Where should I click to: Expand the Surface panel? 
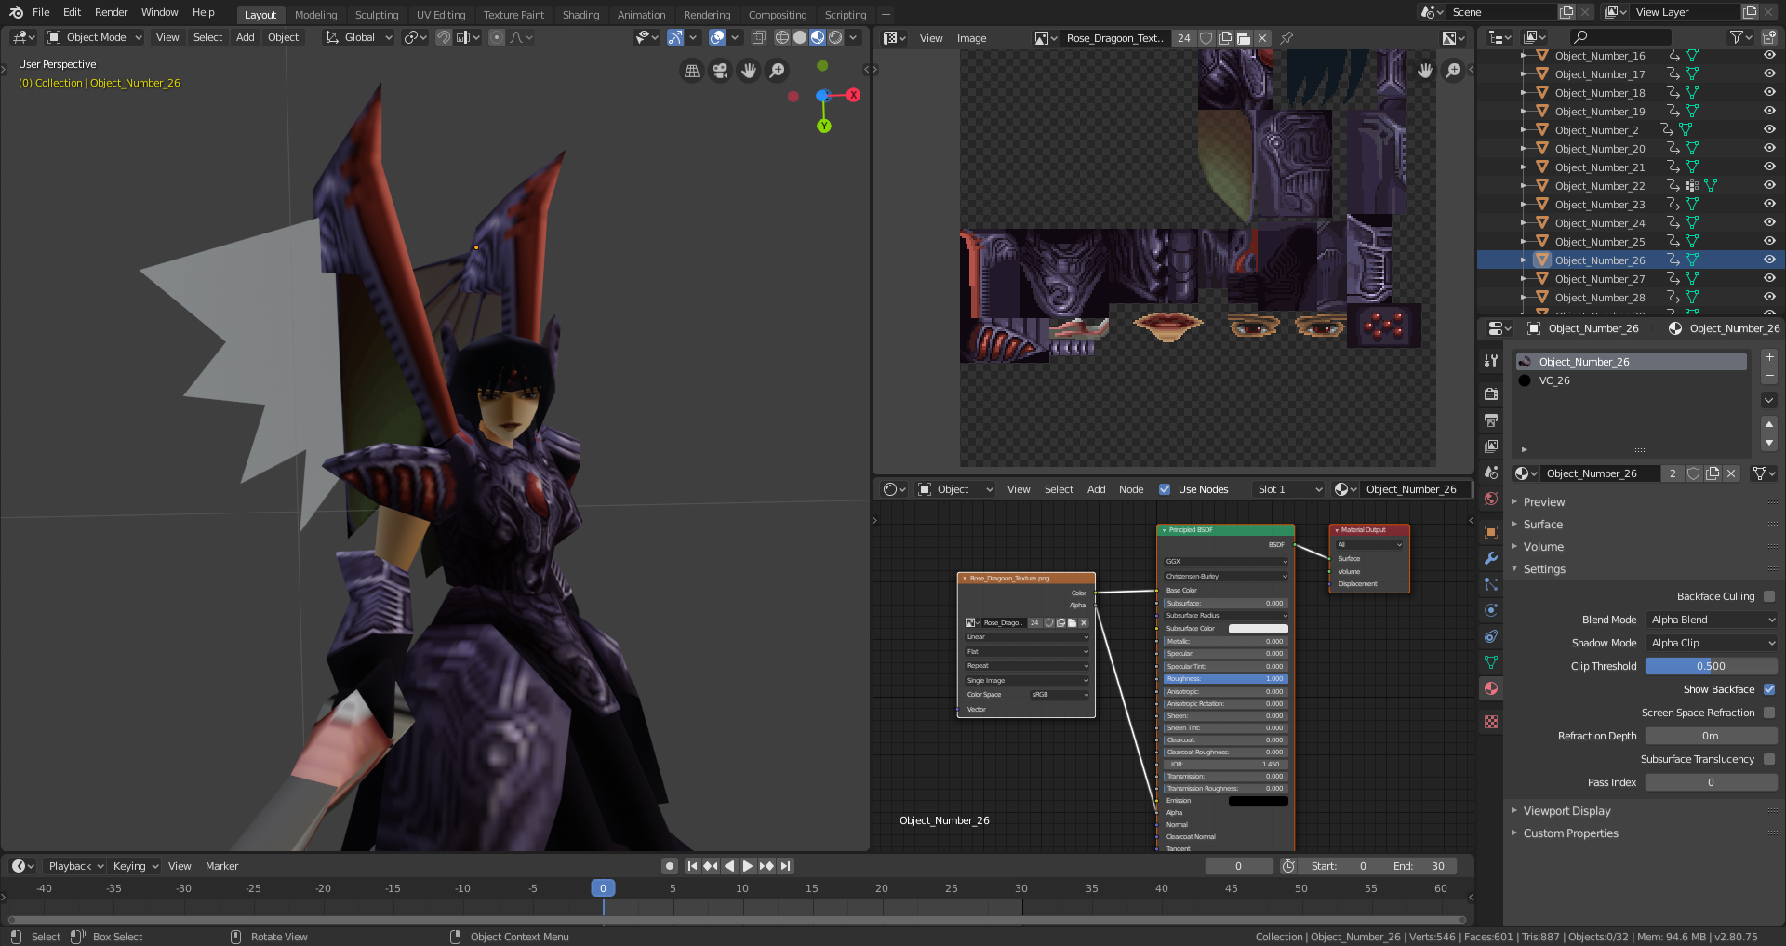[x=1543, y=525]
